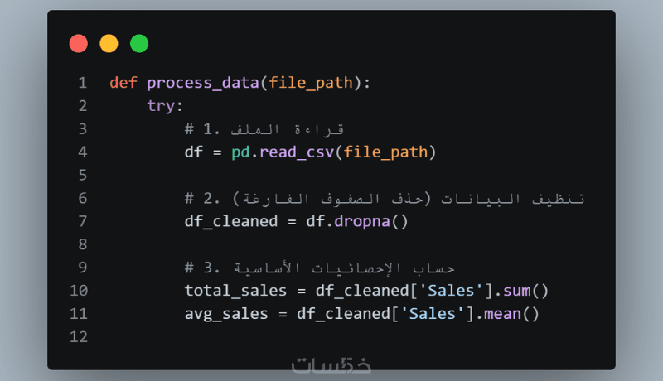This screenshot has height=381, width=663.
Task: Click the try keyword on line 2
Action: 161,105
